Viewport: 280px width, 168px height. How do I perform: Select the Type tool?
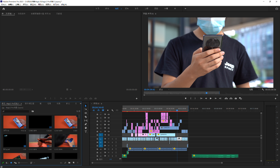coord(86,132)
